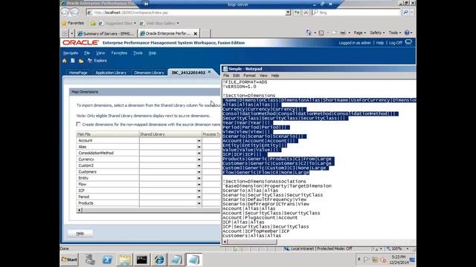Viewport: 476px width, 267px height.
Task: Open Shared Library dropdown for Alias row
Action: tap(199, 147)
